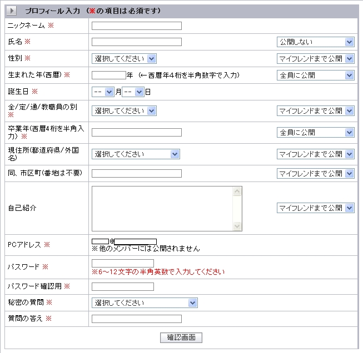Focus the パスワード input field
363x353 pixels.
click(x=123, y=263)
